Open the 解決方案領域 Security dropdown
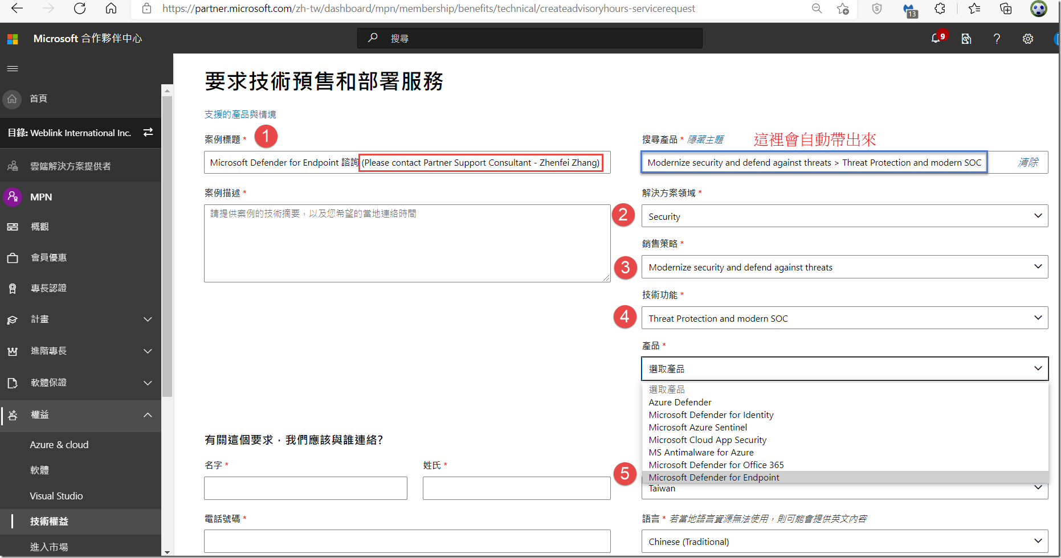 click(x=844, y=216)
